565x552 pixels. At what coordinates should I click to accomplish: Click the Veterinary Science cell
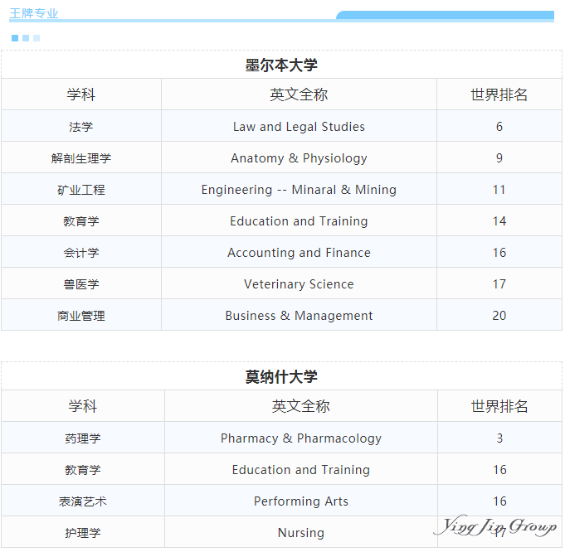pos(299,283)
